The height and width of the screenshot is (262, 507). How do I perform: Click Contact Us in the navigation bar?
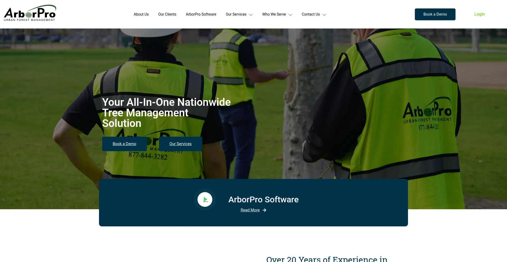point(311,14)
